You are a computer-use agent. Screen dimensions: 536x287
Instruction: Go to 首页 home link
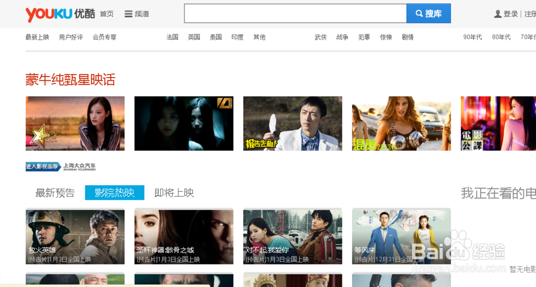106,14
